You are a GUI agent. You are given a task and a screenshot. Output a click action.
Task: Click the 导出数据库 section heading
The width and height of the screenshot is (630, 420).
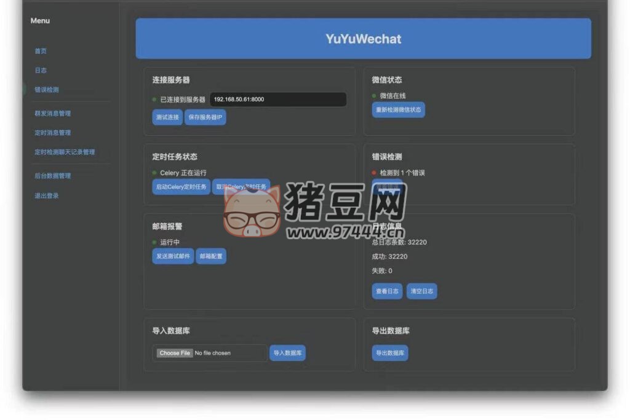click(391, 331)
